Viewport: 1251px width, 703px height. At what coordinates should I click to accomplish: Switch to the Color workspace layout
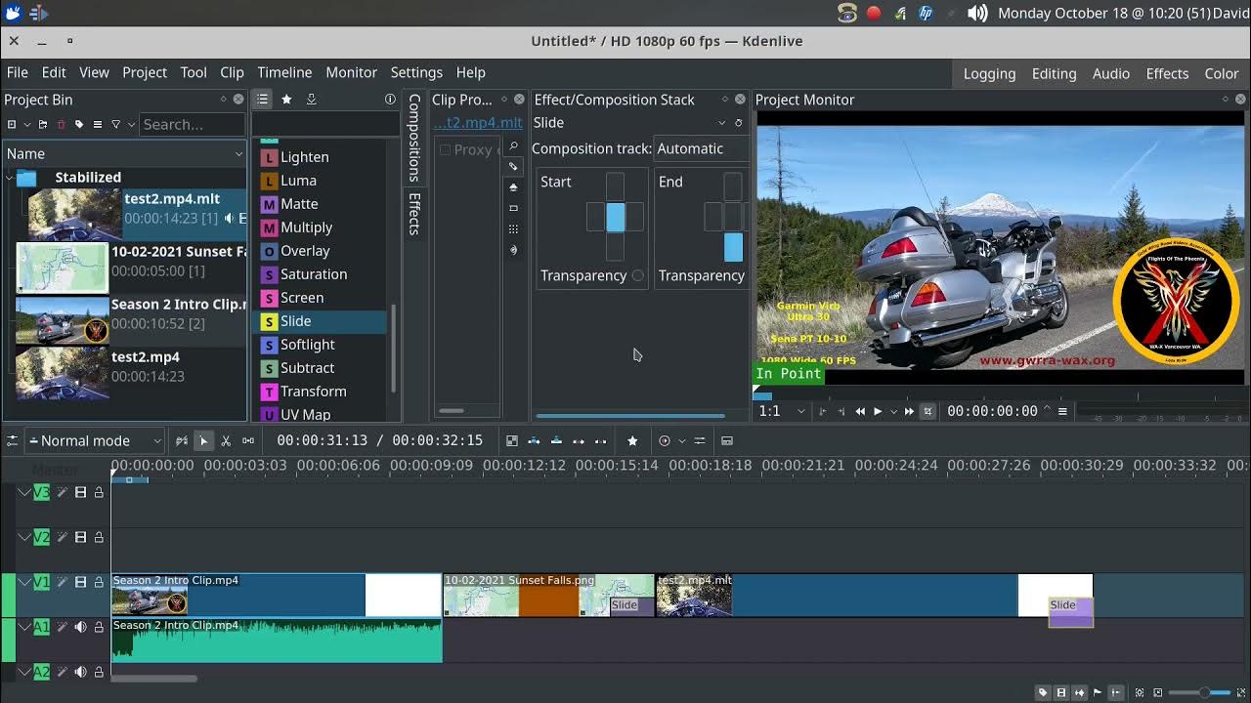click(x=1221, y=73)
